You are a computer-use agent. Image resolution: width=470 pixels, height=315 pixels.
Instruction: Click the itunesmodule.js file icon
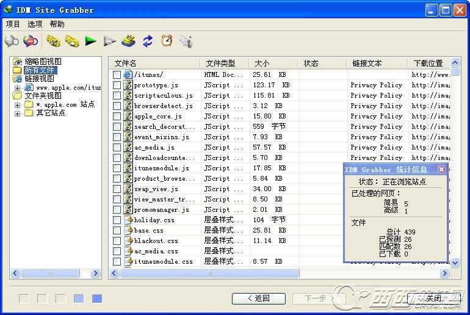pos(128,168)
